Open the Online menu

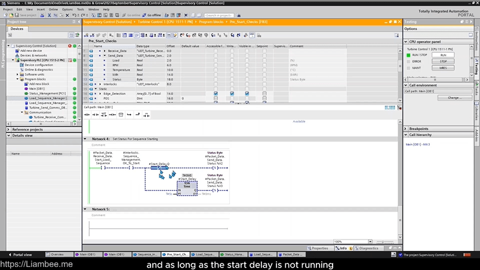click(x=53, y=10)
